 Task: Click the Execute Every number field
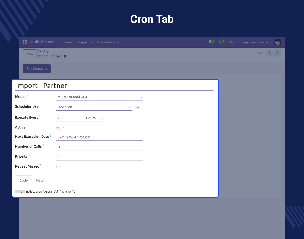point(70,118)
